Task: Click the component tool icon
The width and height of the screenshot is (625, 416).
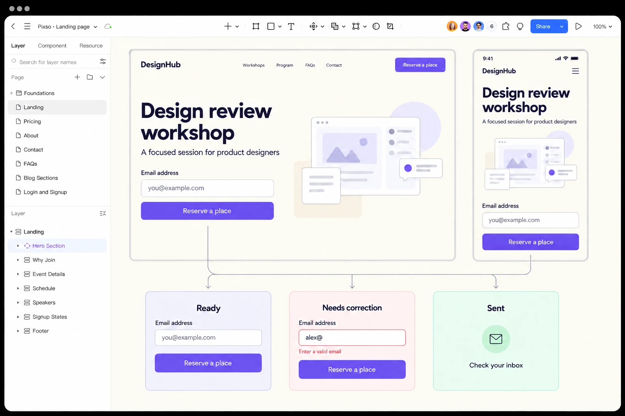Action: [313, 26]
